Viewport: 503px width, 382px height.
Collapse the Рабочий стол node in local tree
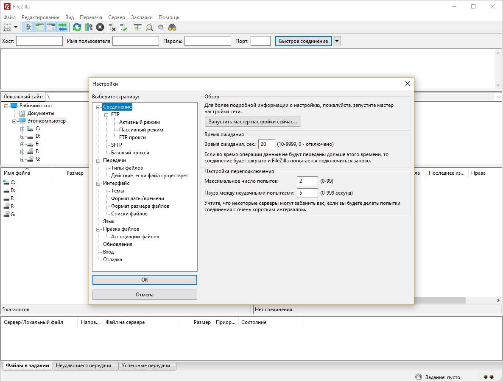6,106
